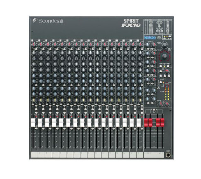Image resolution: width=201 pixels, height=179 pixels.
Task: Click the lowest silver EQ knob, channel 8
Action: (x=83, y=70)
